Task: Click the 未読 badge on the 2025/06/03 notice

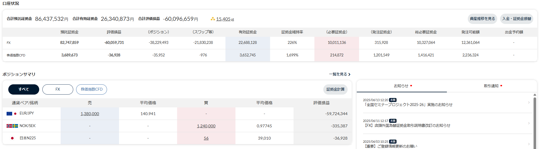Action: pyautogui.click(x=393, y=142)
